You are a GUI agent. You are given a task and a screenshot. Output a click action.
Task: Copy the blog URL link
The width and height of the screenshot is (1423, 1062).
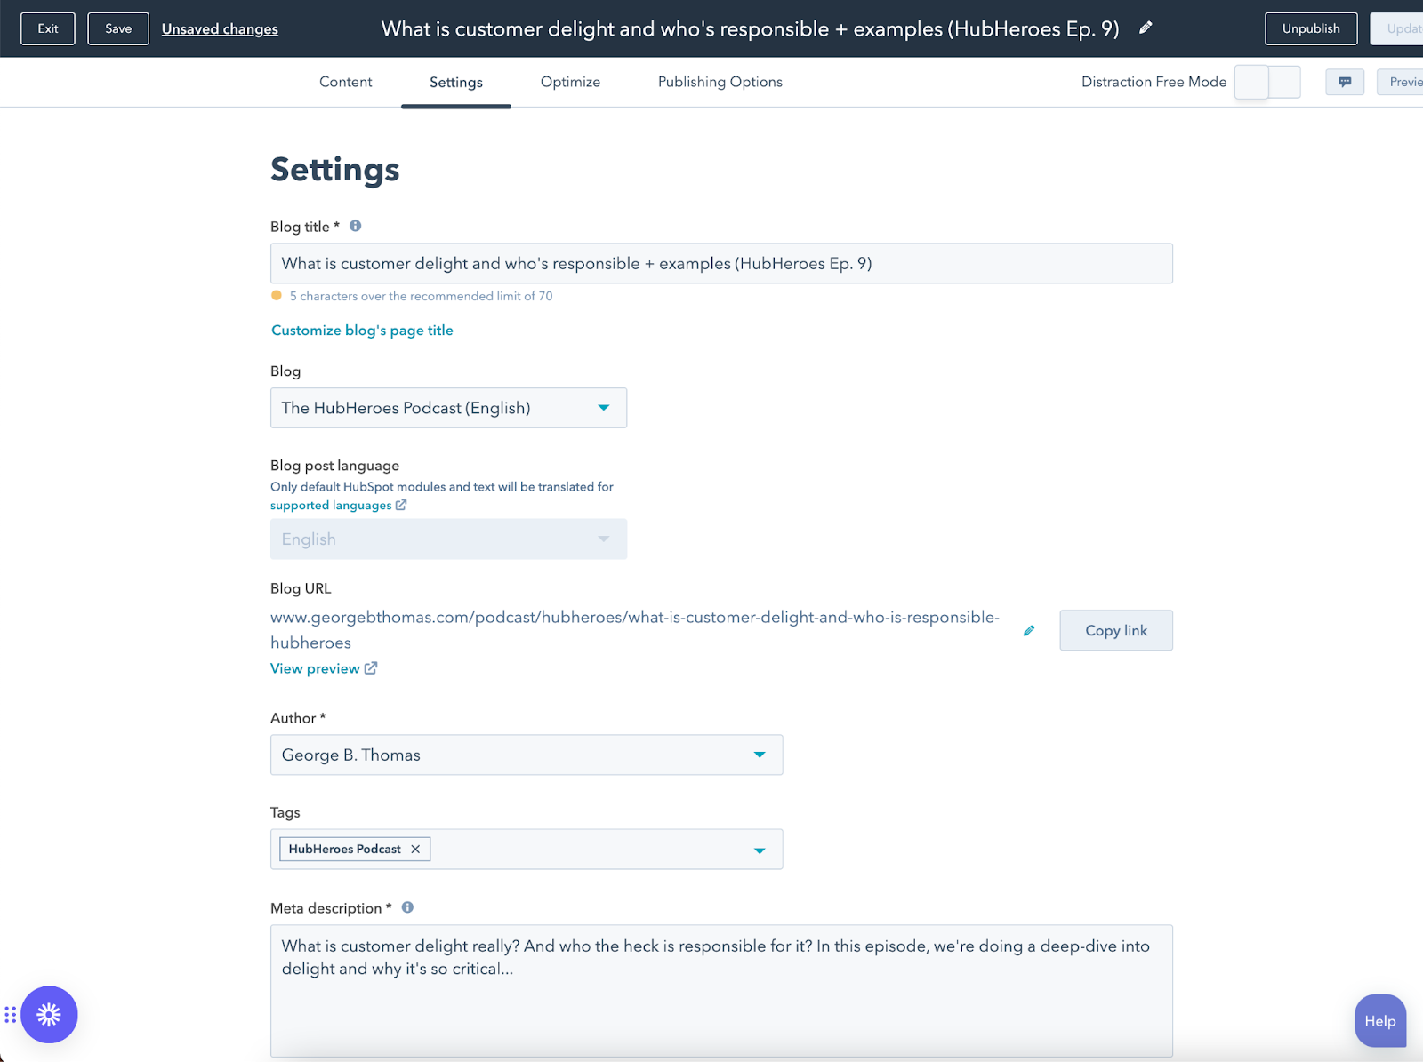1116,630
